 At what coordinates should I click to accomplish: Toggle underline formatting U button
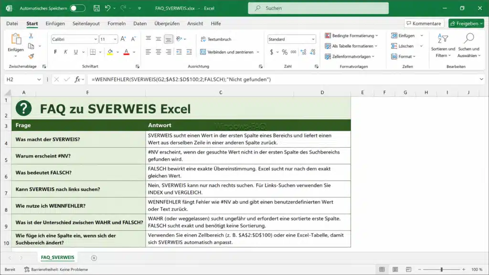tap(76, 52)
